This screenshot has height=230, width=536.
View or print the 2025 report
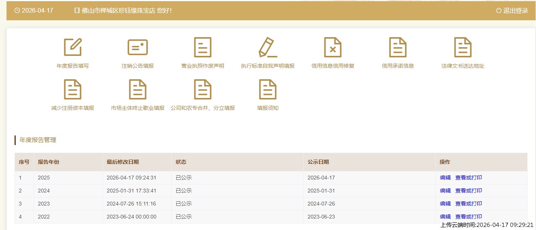[469, 178]
